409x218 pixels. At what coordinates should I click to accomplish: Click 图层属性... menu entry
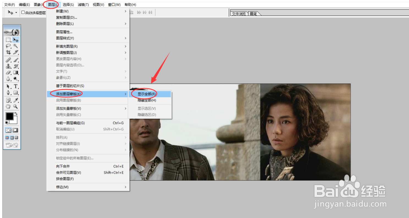pyautogui.click(x=88, y=32)
